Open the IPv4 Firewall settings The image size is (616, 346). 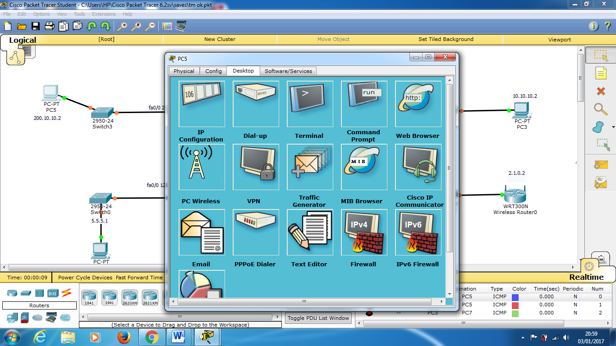click(364, 232)
